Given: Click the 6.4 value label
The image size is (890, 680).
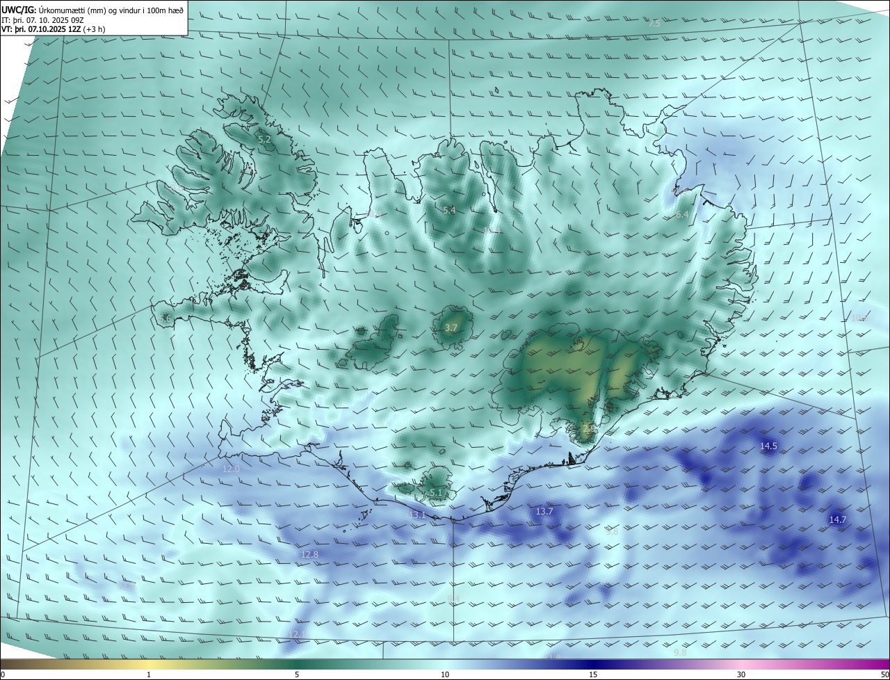Looking at the screenshot, I should (x=682, y=215).
